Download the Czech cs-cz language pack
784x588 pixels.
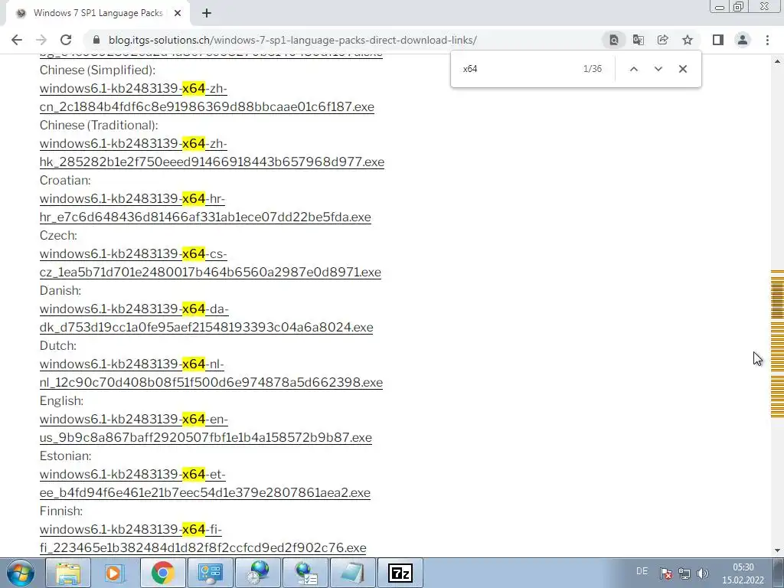[211, 263]
